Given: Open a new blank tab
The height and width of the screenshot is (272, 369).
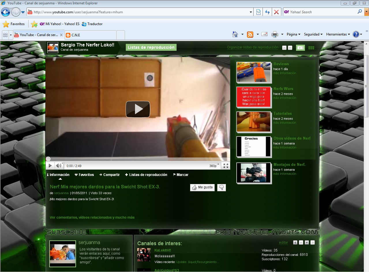Looking at the screenshot, I should pos(121,35).
